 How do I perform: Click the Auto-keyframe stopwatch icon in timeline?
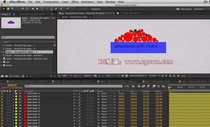point(159,86)
